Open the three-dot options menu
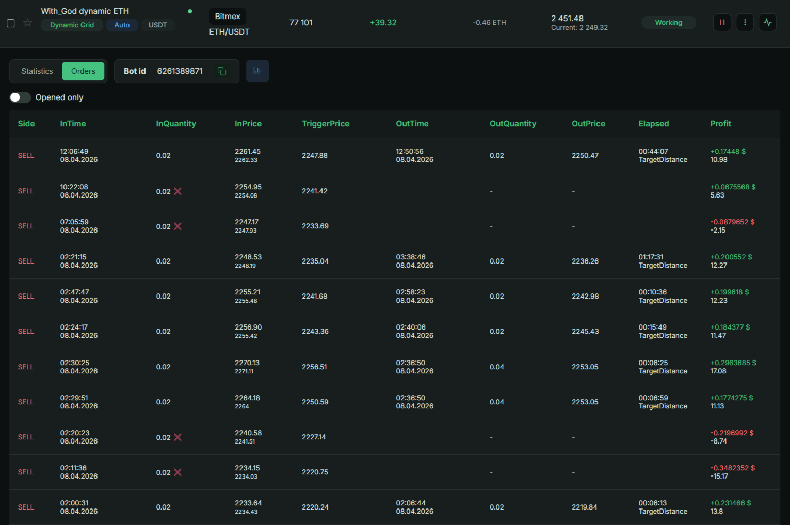Viewport: 790px width, 525px height. click(745, 22)
